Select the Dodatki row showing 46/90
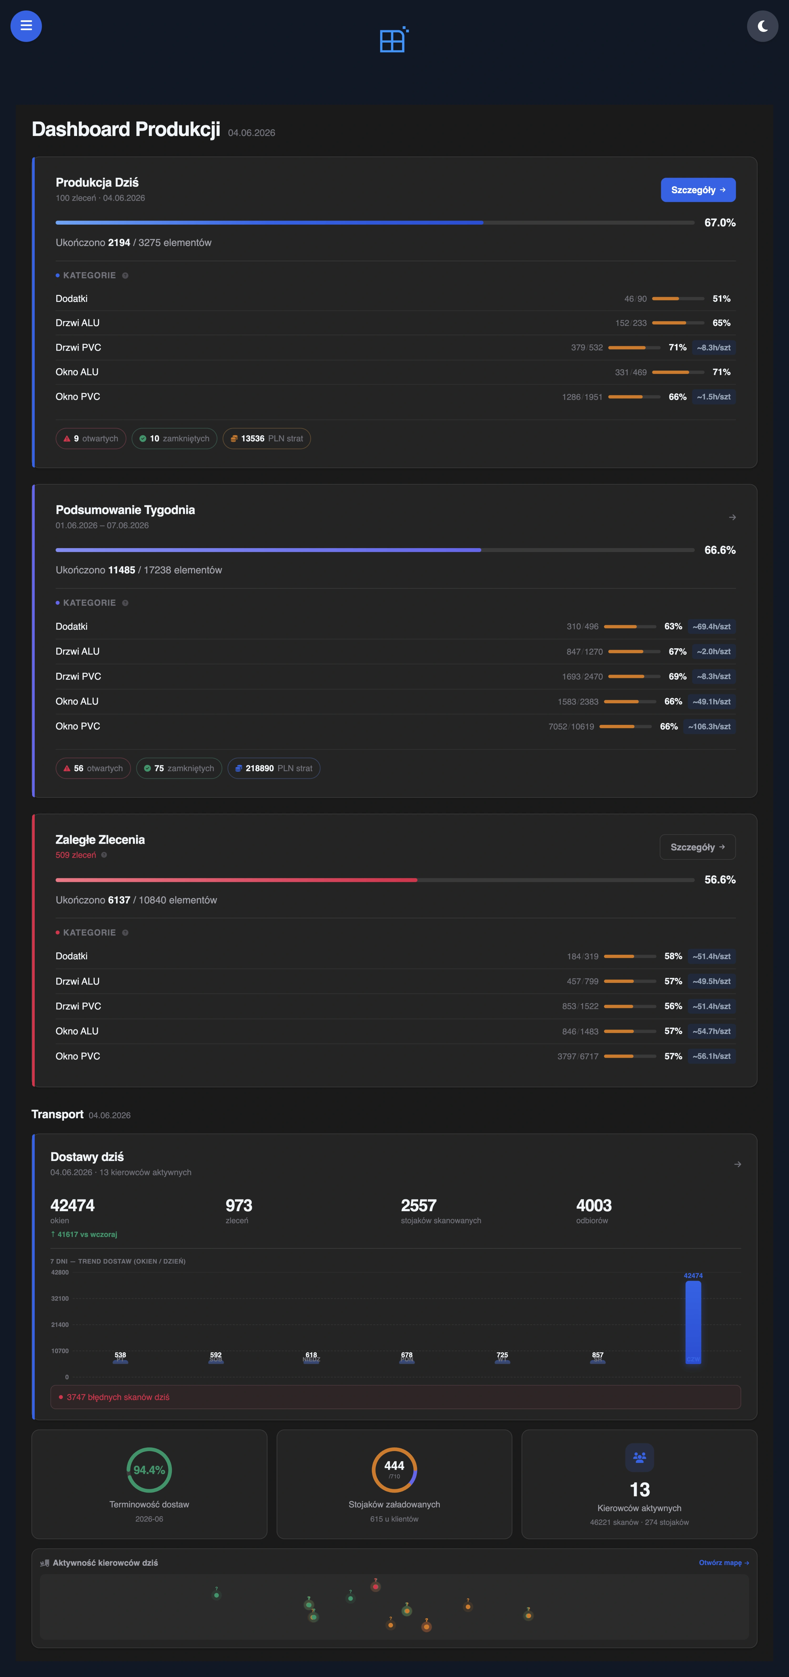Screen dimensions: 789x1677 [396, 299]
